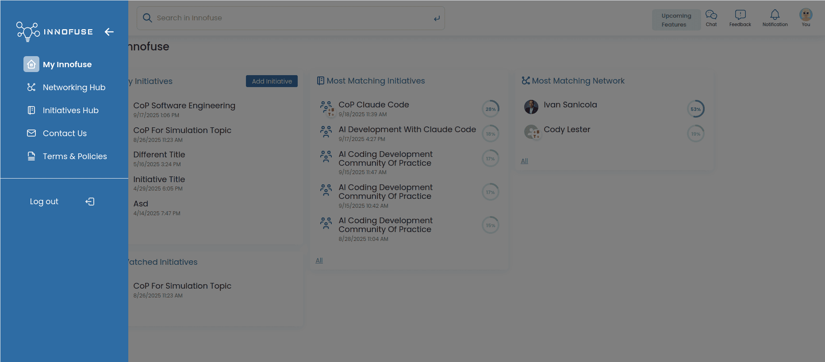Image resolution: width=825 pixels, height=362 pixels.
Task: Open the Chat icon in the header
Action: (x=711, y=18)
